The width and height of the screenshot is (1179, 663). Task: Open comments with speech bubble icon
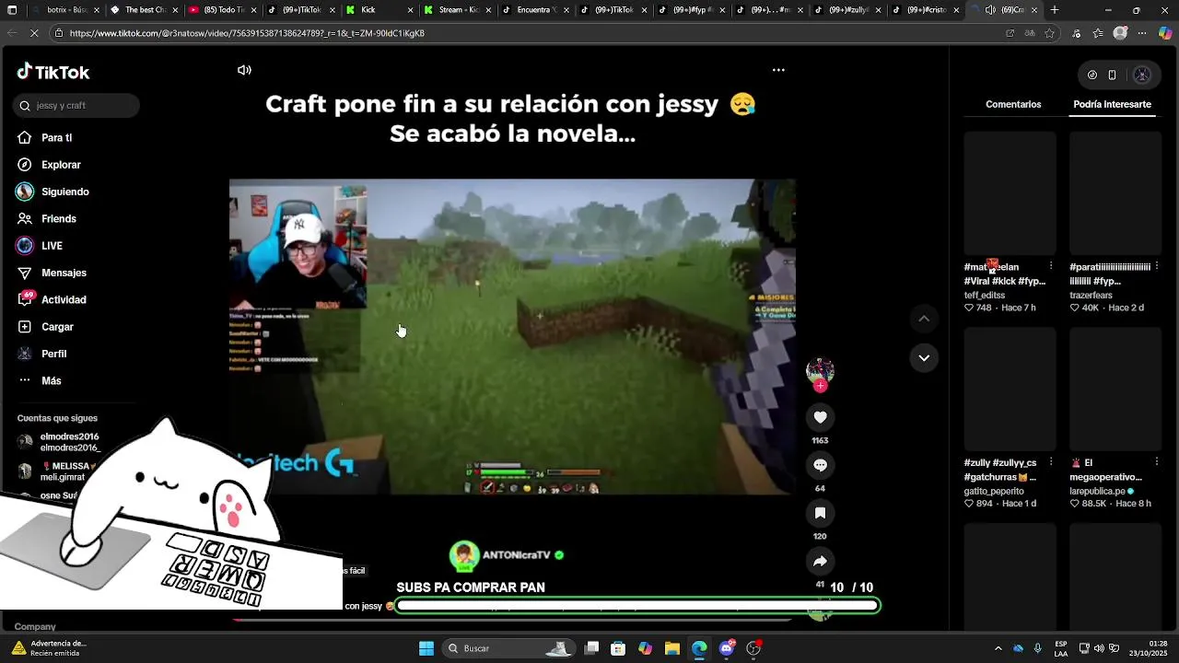820,465
